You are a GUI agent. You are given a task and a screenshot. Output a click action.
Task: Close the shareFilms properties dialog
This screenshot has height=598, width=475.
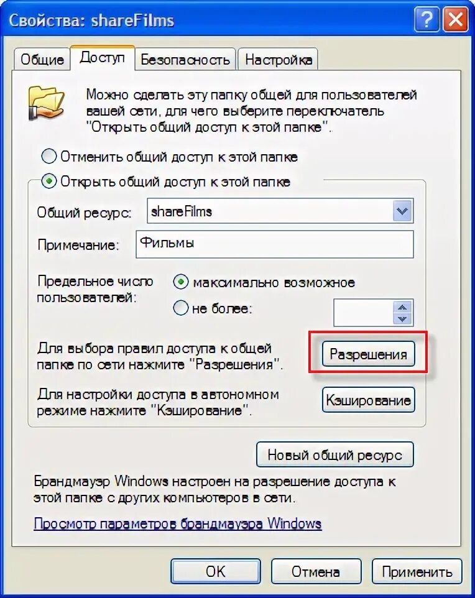point(456,19)
